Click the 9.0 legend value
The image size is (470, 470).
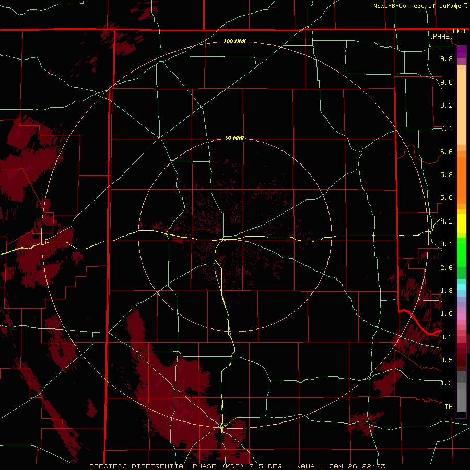[446, 82]
